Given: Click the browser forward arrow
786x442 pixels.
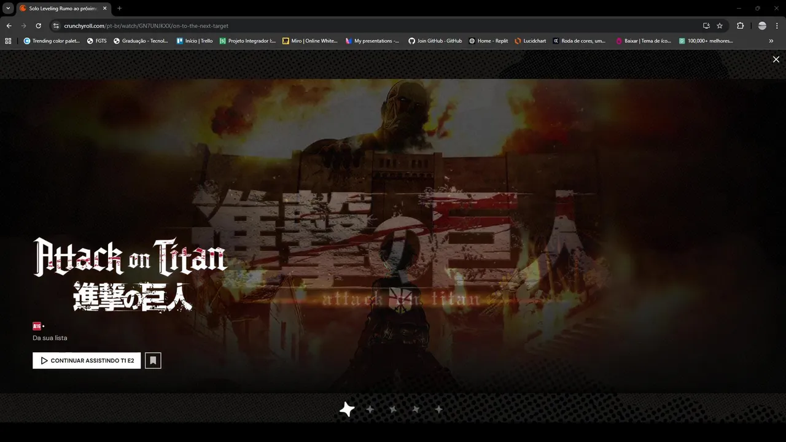Looking at the screenshot, I should [x=23, y=26].
